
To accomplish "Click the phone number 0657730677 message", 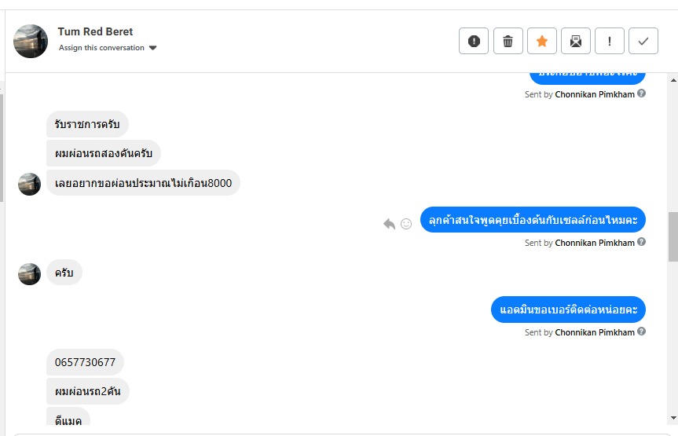I will pos(85,362).
